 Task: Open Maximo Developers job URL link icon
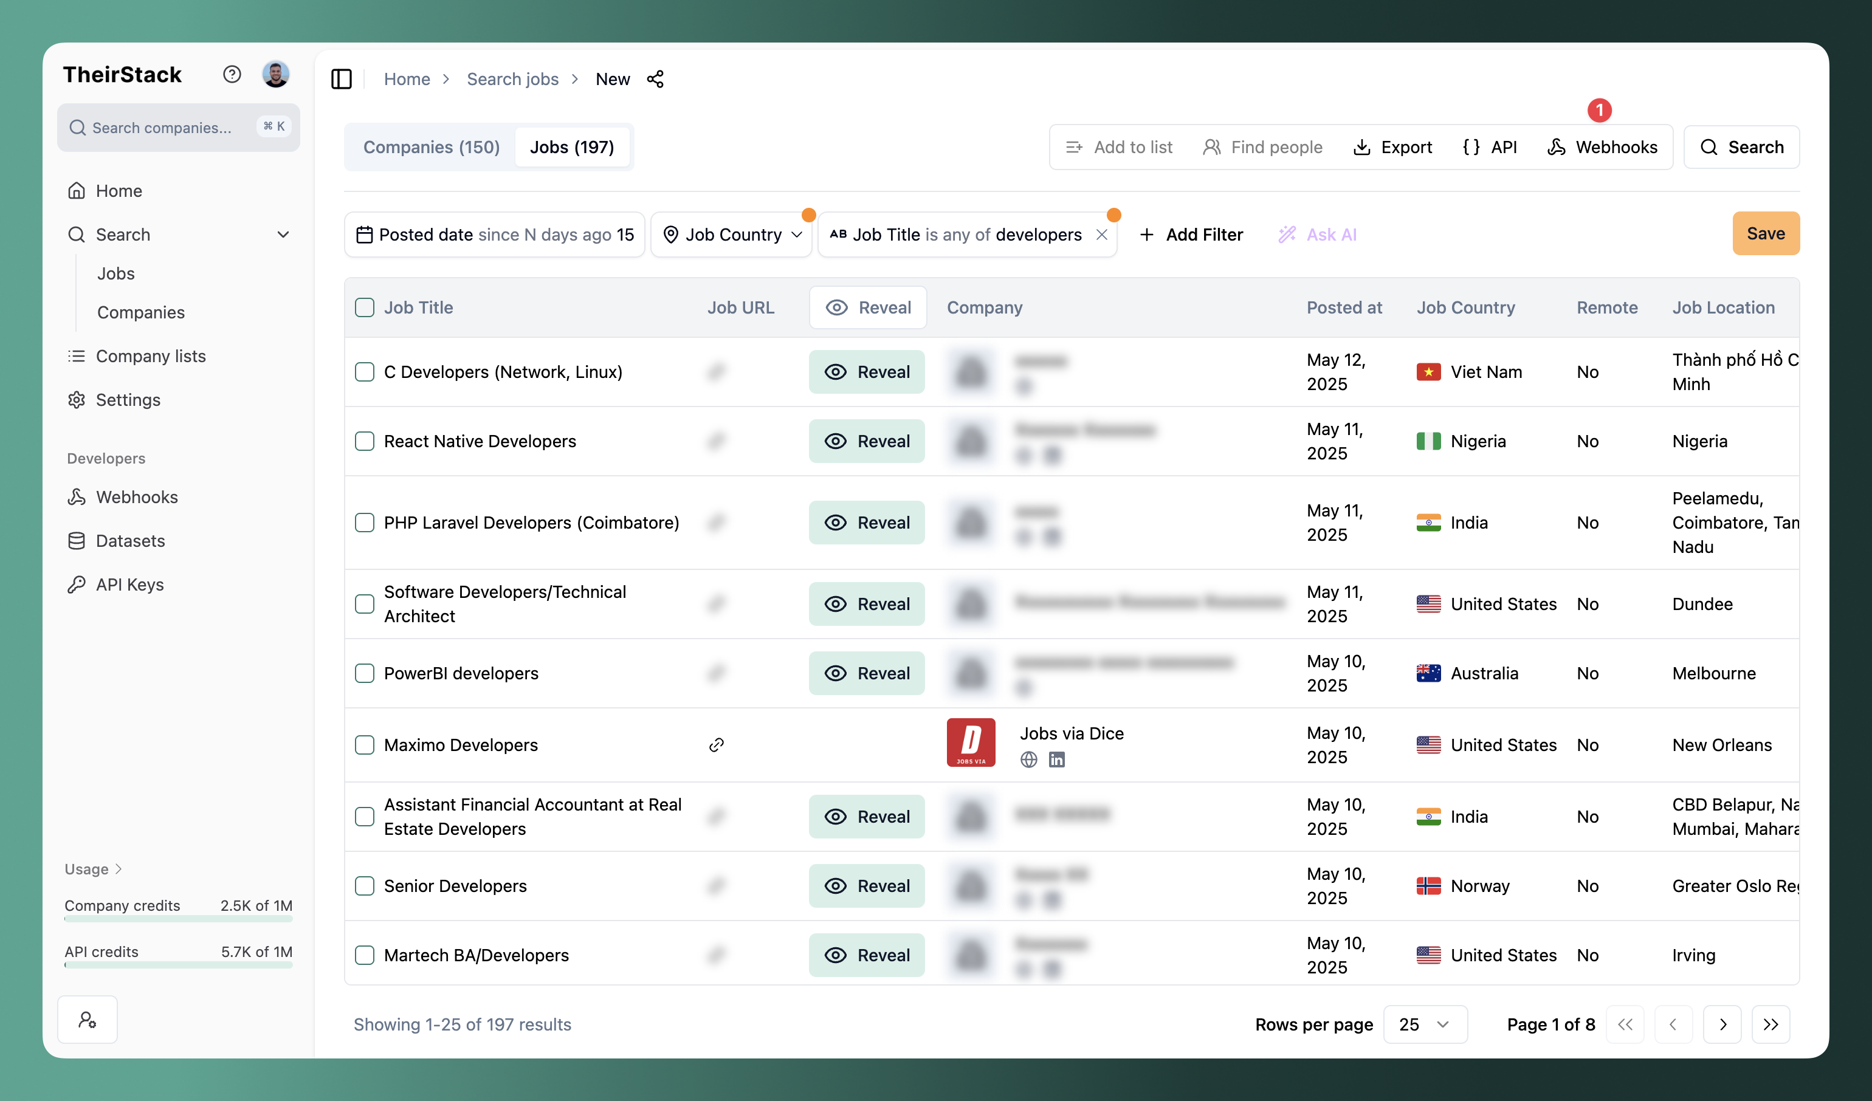pyautogui.click(x=716, y=745)
